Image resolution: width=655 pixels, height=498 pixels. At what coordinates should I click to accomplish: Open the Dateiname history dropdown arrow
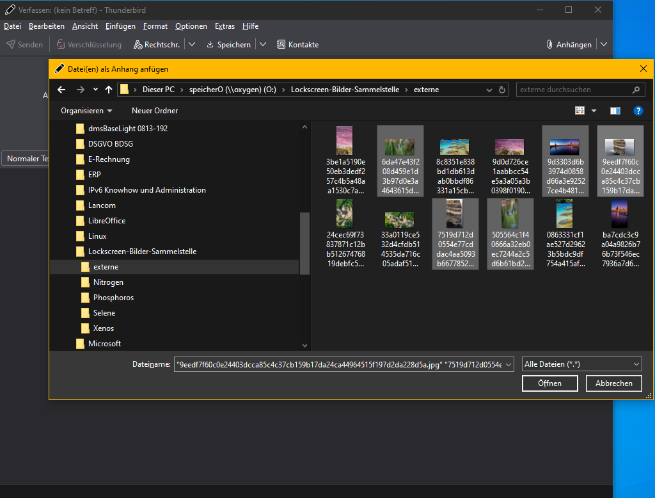[509, 365]
